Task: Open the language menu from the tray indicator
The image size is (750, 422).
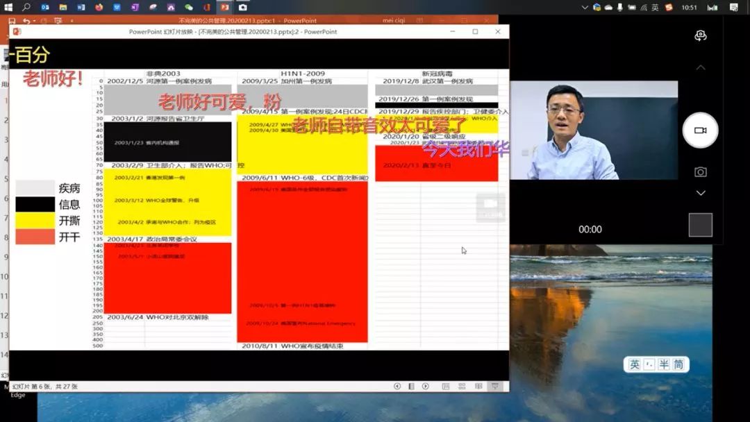Action: click(654, 7)
